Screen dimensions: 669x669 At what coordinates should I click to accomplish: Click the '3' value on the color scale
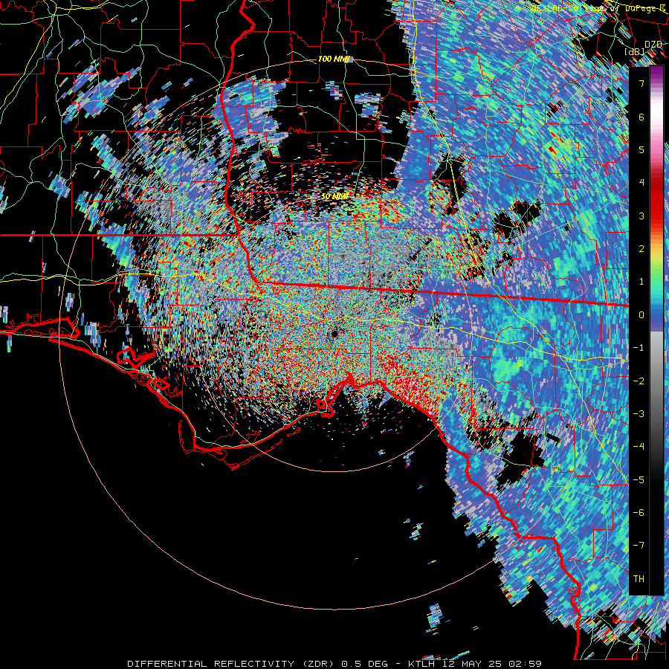[x=641, y=216]
